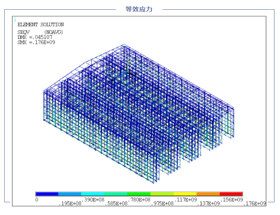Click the dark blue legend swatch
This screenshot has width=280, height=215.
47,194
